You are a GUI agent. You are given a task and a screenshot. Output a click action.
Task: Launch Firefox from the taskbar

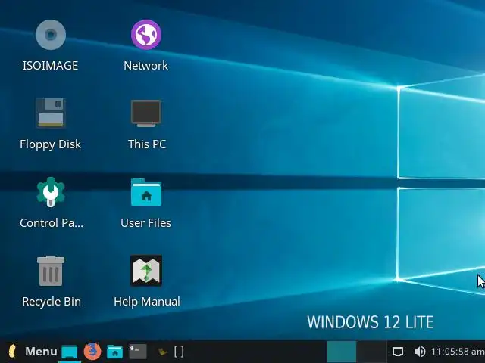tap(92, 351)
